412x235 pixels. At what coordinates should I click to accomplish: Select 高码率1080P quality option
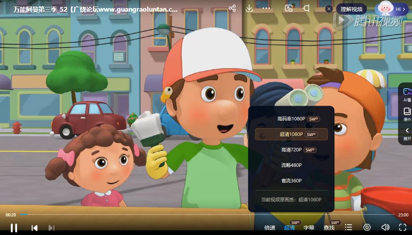pos(291,119)
